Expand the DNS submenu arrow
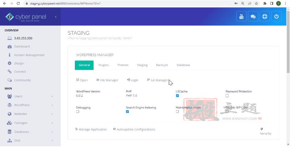 click(x=52, y=140)
